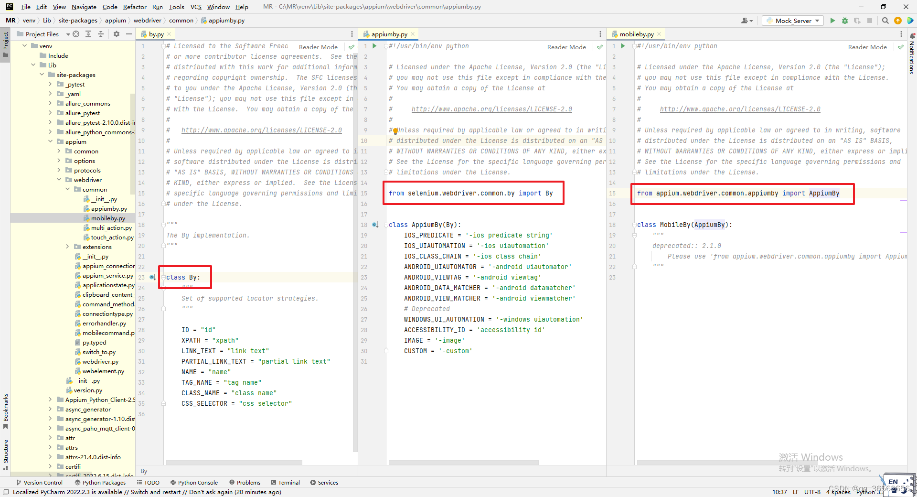Run the Mock_Server configuration
917x497 pixels.
(x=832, y=21)
